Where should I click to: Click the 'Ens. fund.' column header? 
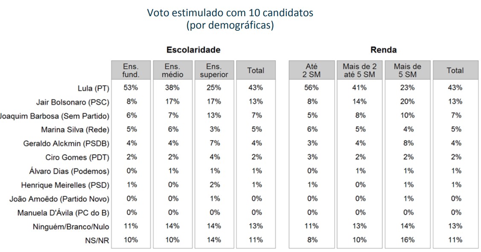click(x=131, y=70)
